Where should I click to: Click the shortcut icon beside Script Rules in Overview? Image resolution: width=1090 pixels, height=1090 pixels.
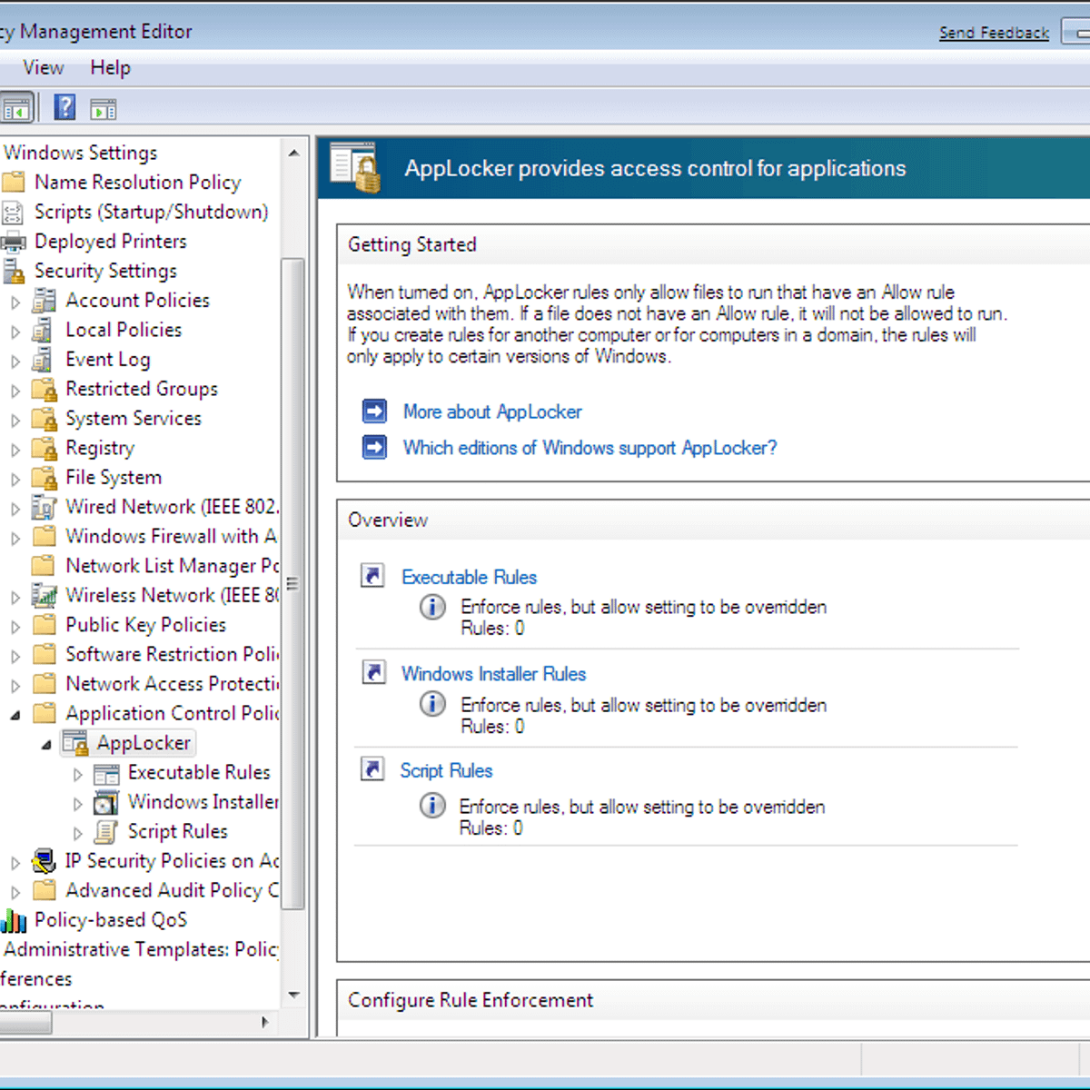(x=372, y=768)
